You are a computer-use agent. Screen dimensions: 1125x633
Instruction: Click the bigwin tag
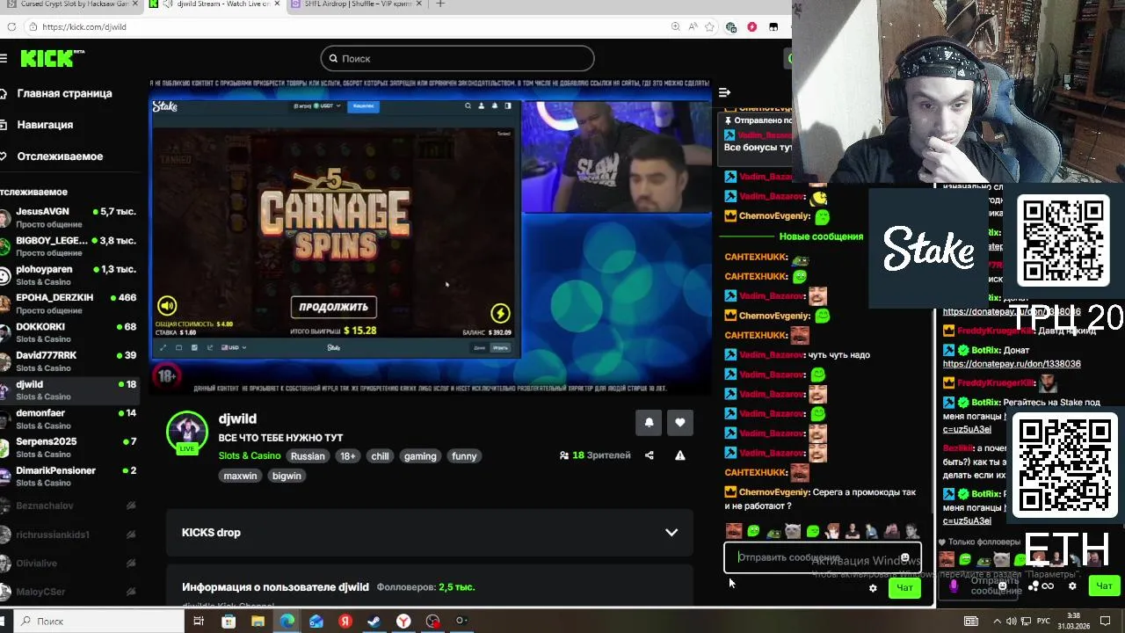point(287,476)
